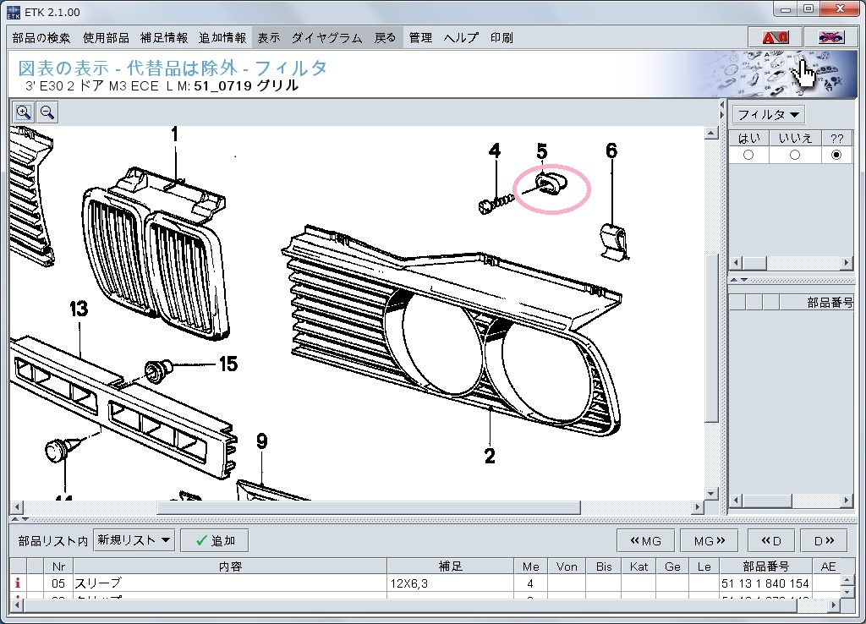Toggle the filter panel splitter arrows
The image size is (866, 624).
[x=739, y=280]
